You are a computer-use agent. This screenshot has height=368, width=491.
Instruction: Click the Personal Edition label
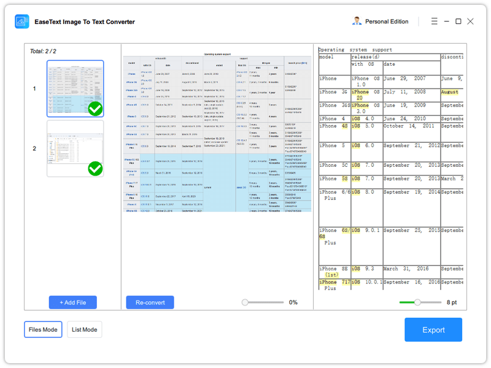tap(387, 21)
